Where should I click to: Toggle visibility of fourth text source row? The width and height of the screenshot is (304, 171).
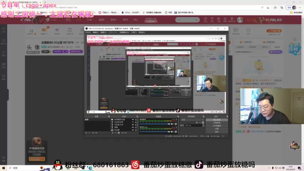(133, 127)
